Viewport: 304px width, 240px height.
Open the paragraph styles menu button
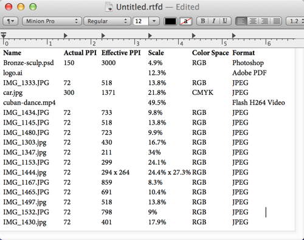[10, 21]
